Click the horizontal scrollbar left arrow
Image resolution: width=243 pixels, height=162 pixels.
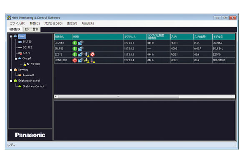tap(56, 96)
